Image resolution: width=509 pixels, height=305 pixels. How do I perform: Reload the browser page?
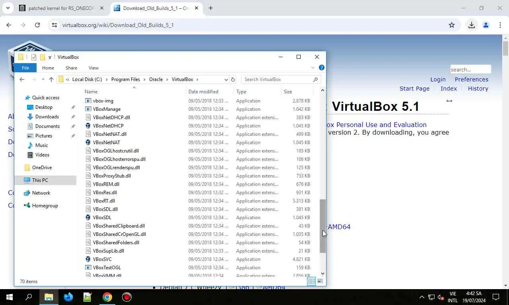pos(37,25)
